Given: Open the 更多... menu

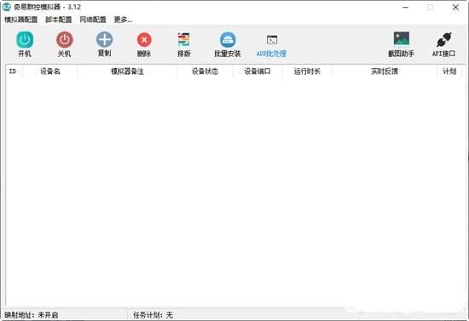Looking at the screenshot, I should coord(123,20).
